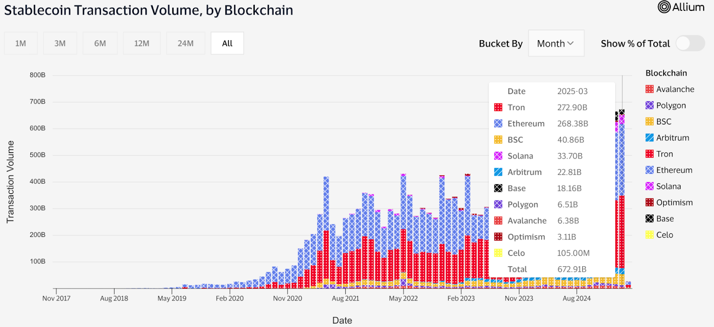Image resolution: width=714 pixels, height=327 pixels.
Task: Click the Base legend pattern icon
Action: 650,219
